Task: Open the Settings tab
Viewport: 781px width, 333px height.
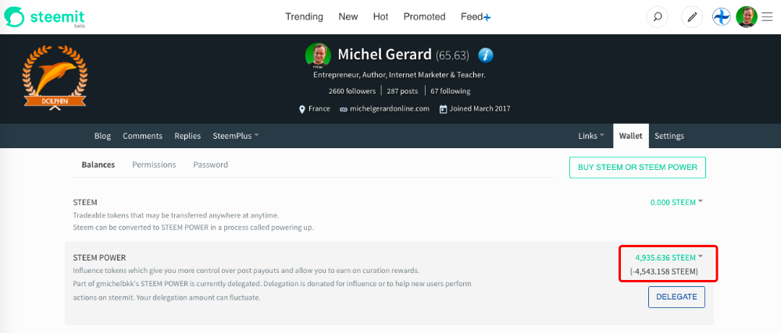Action: click(669, 136)
